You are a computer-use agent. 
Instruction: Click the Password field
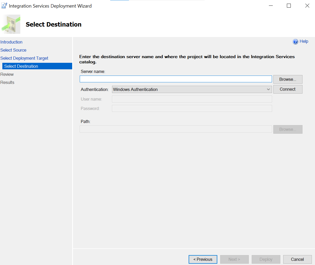coord(192,108)
